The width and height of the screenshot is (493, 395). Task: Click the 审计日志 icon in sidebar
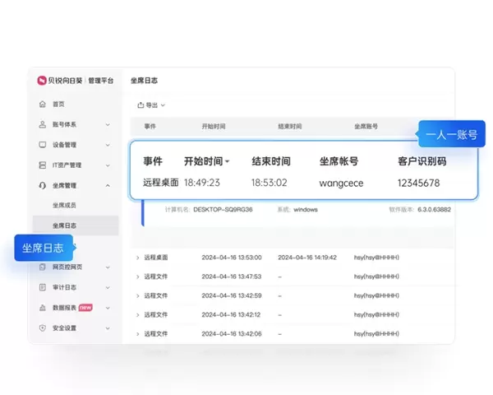42,287
